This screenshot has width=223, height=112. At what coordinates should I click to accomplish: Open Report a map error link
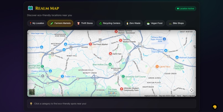pos(189,96)
